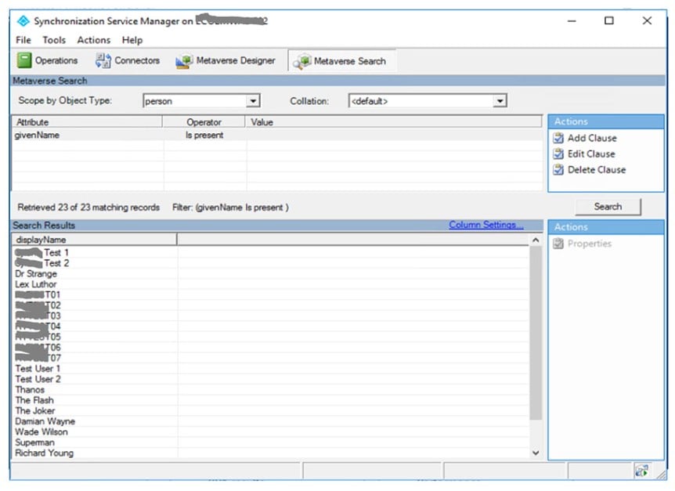Screen dimensions: 675x491
Task: Click the Delete Clause icon
Action: [558, 170]
